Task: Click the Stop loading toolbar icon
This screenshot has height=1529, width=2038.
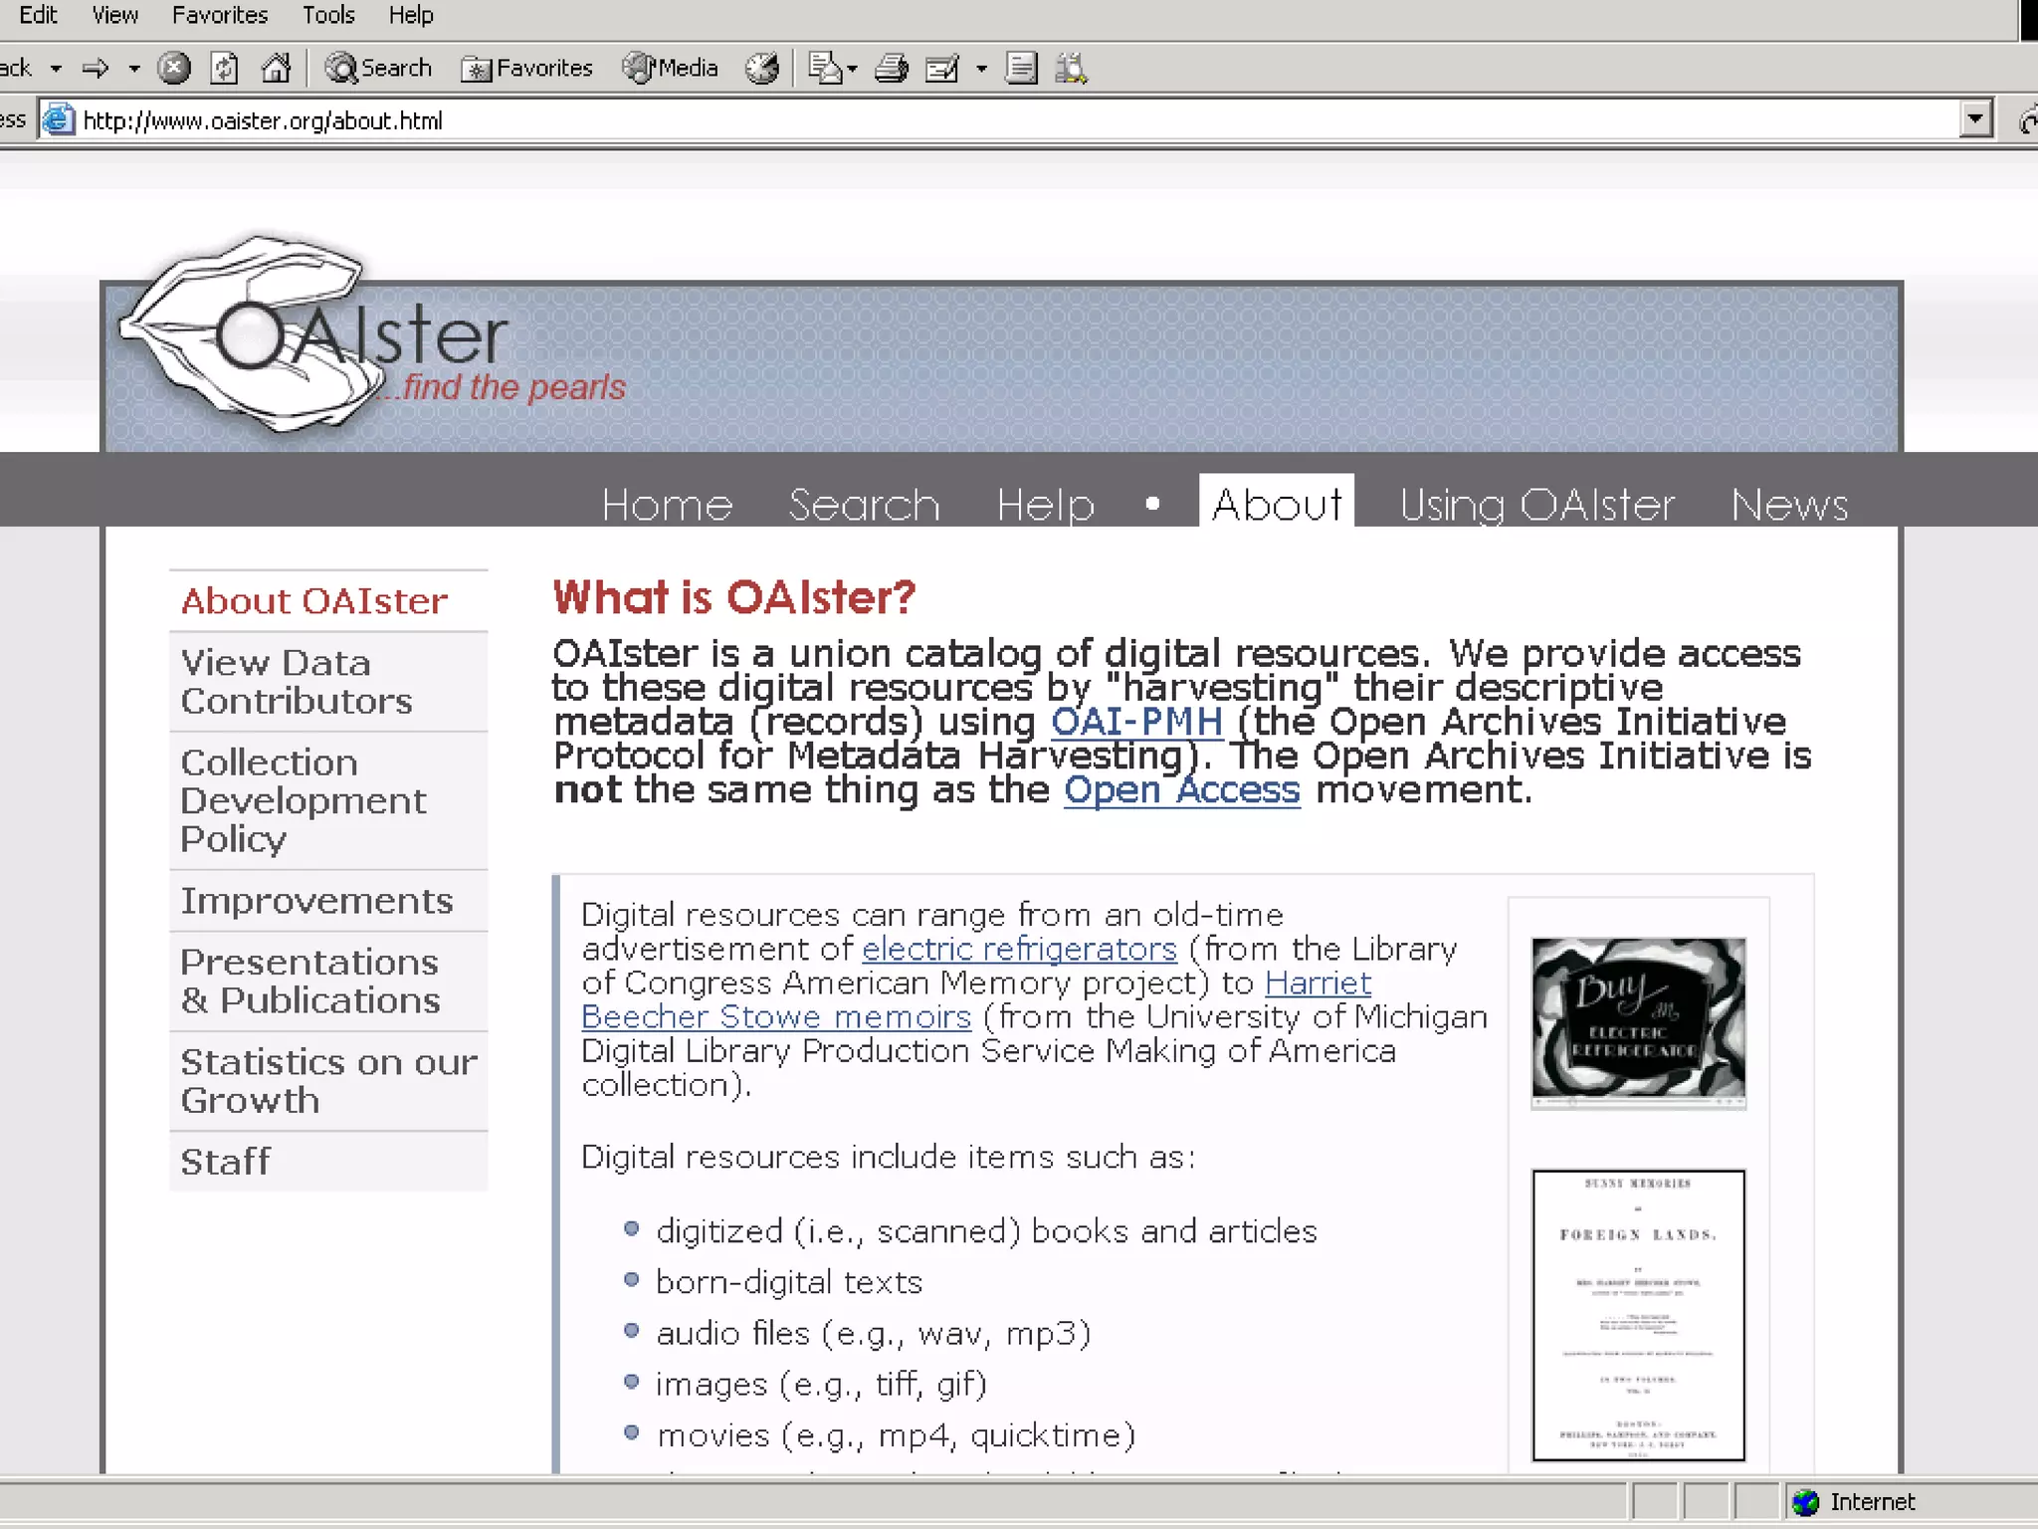Action: click(174, 68)
